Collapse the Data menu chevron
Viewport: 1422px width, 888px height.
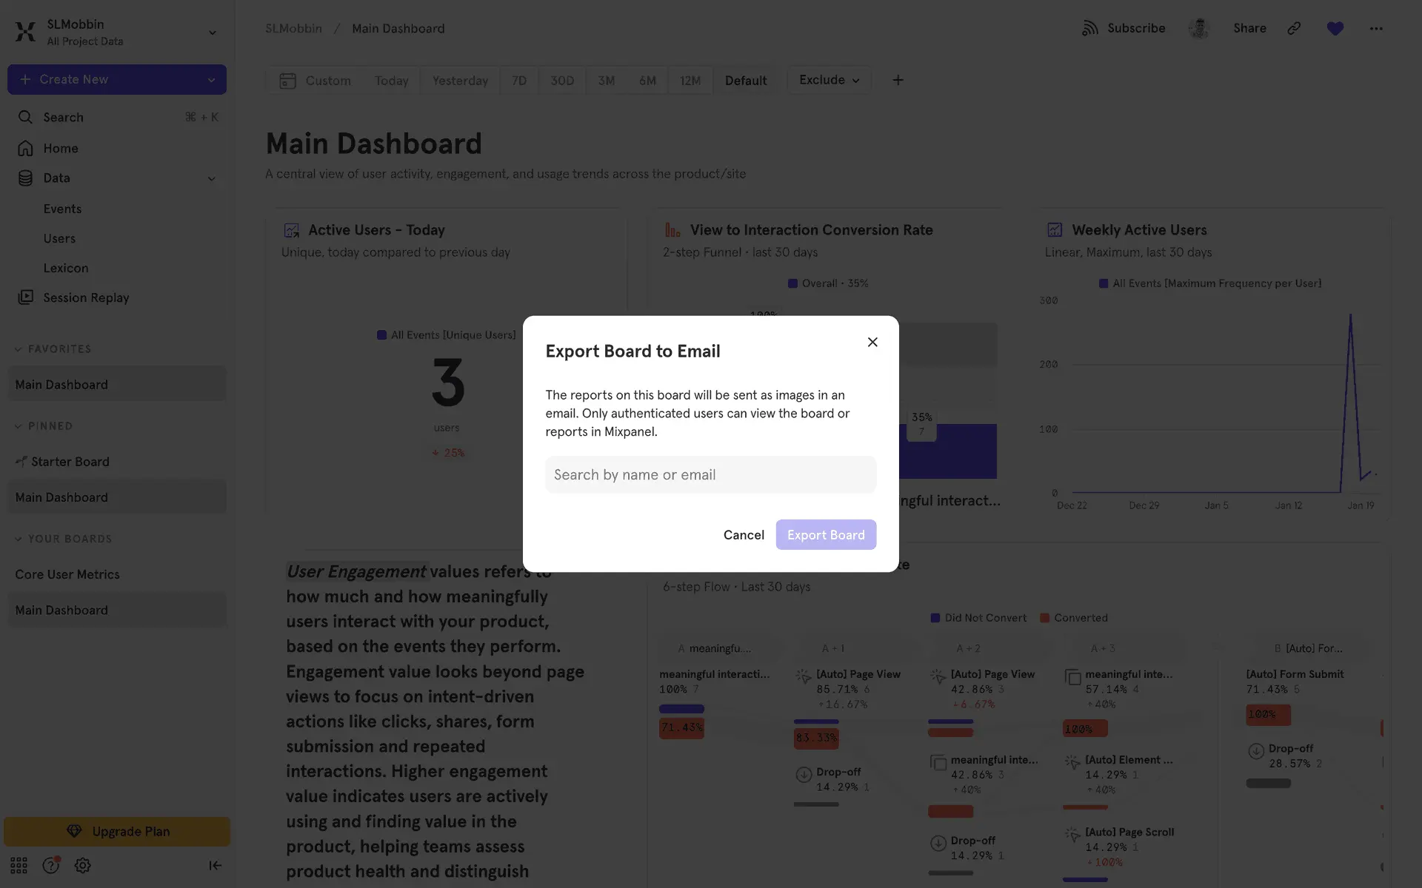click(x=211, y=178)
